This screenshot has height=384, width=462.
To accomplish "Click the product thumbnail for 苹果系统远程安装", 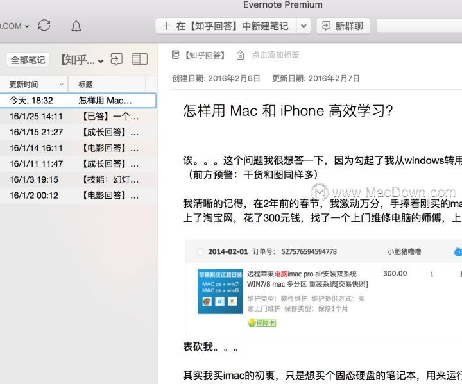I will pos(220,292).
